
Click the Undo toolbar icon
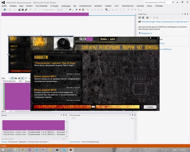coord(31,10)
